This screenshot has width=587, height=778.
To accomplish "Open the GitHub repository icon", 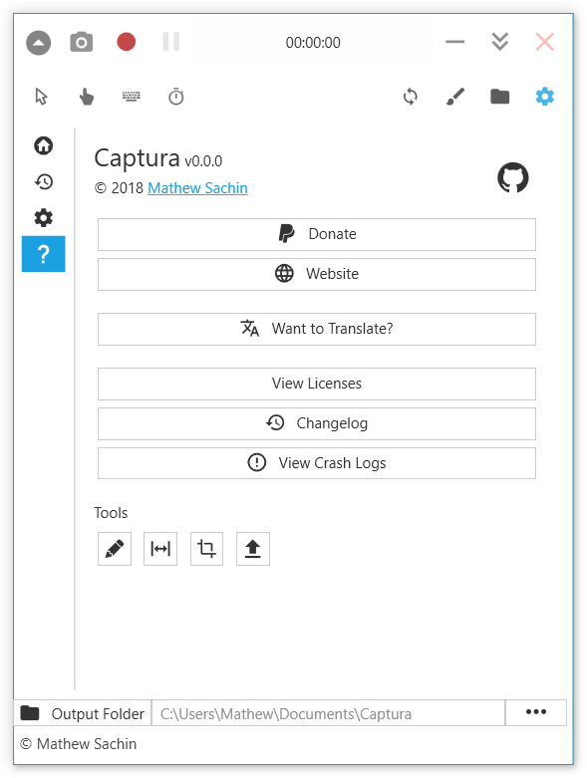I will tap(512, 177).
